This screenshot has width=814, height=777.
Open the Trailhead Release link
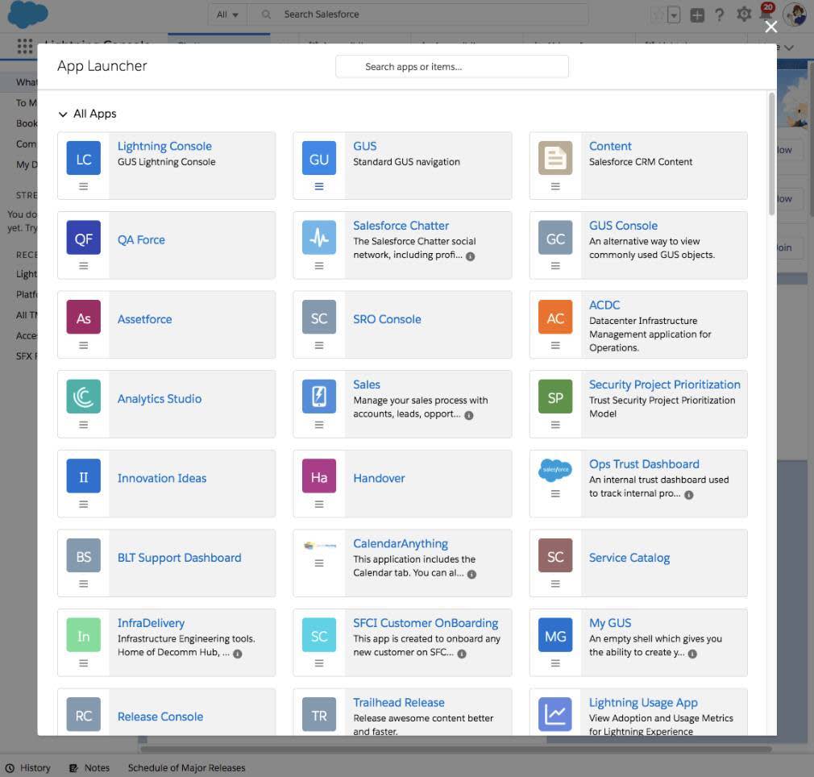pos(399,702)
